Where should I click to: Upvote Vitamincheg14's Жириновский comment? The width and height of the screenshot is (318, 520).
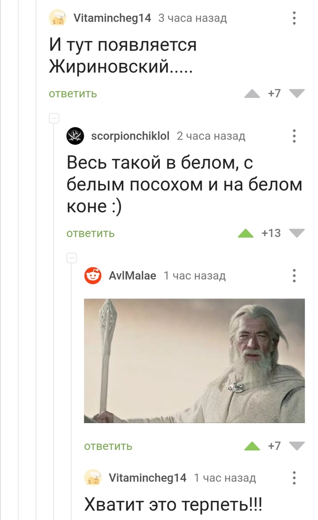click(252, 94)
